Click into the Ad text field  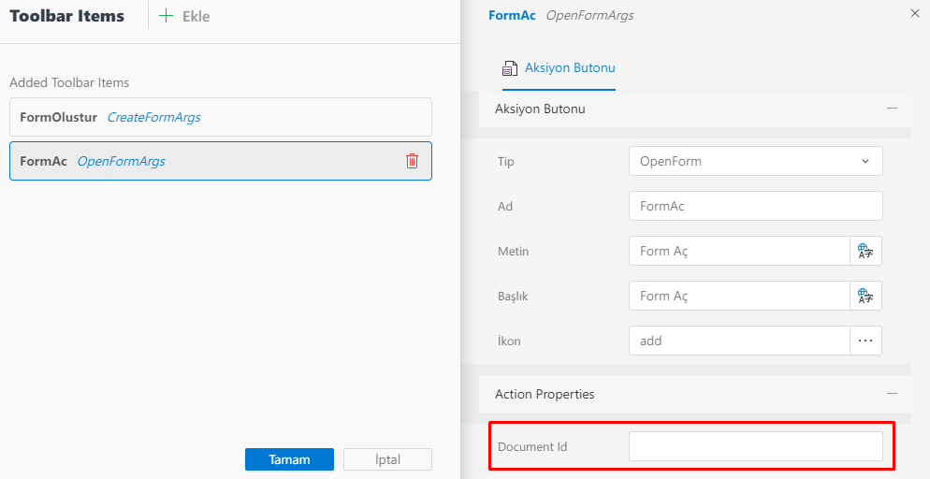point(755,206)
